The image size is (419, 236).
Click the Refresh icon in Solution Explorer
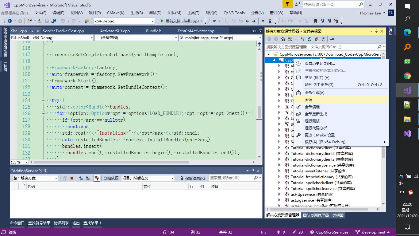pos(309,39)
